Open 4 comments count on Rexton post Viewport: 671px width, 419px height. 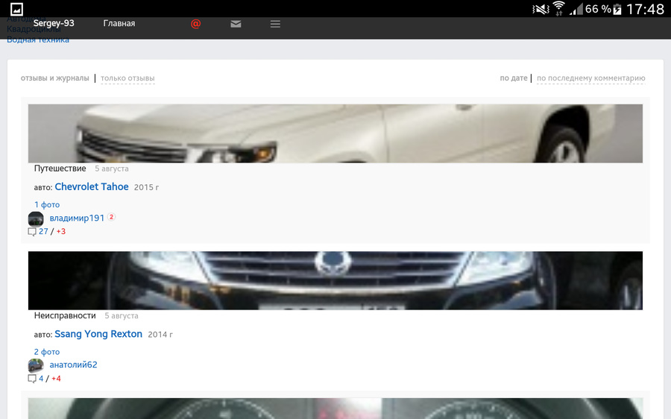(x=41, y=378)
